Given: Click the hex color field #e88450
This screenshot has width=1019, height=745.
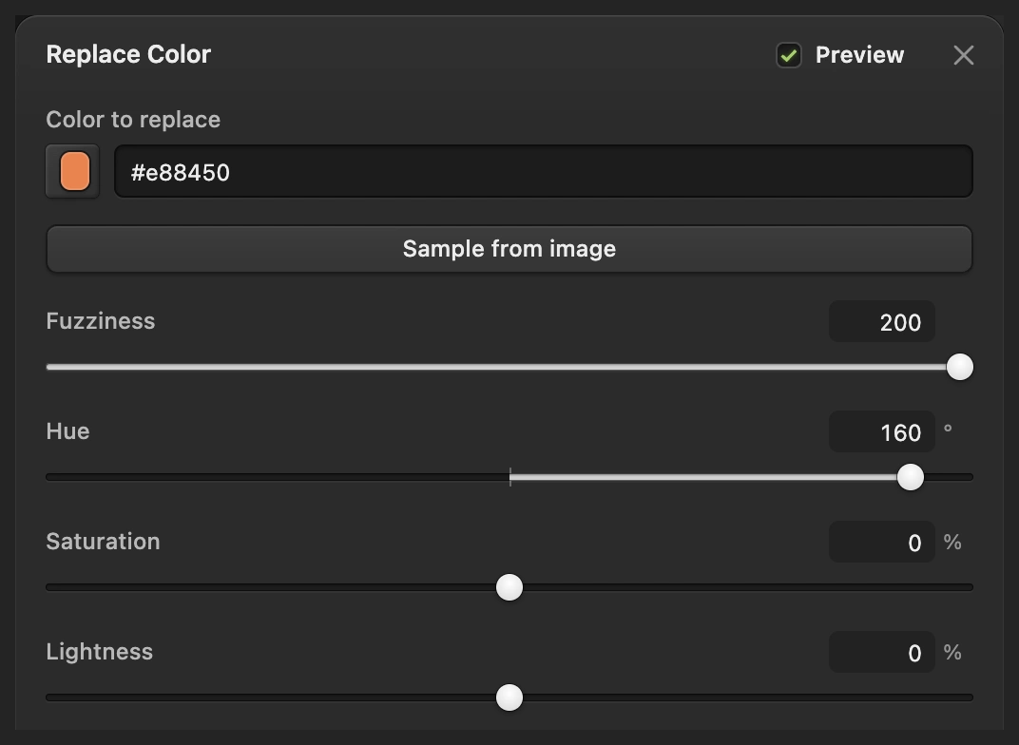Looking at the screenshot, I should (544, 171).
